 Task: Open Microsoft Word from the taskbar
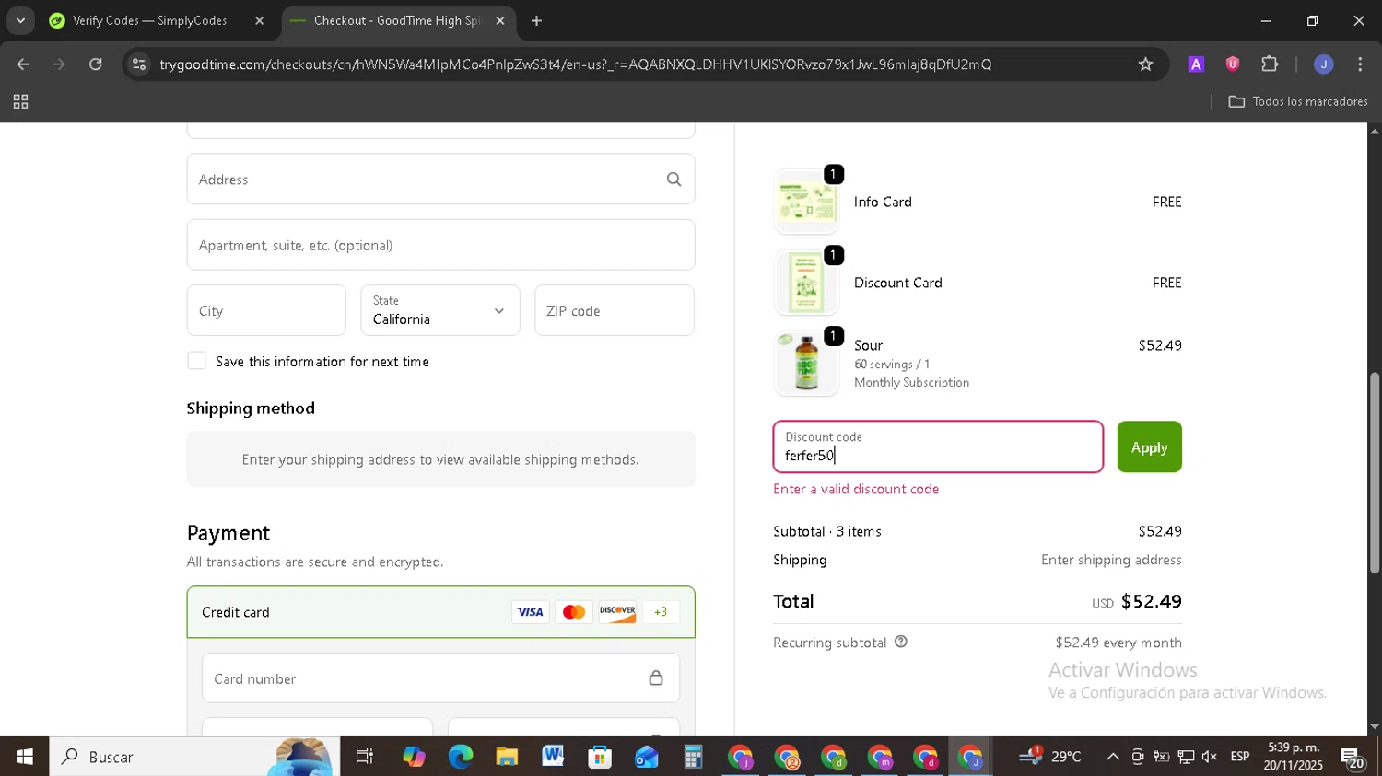pyautogui.click(x=553, y=757)
